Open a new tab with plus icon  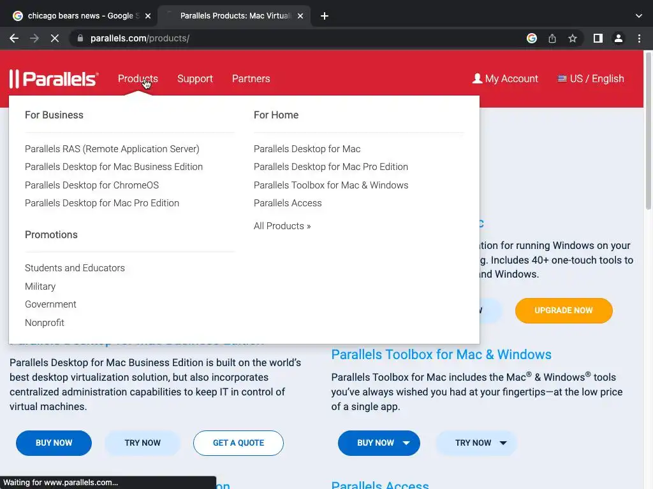325,16
